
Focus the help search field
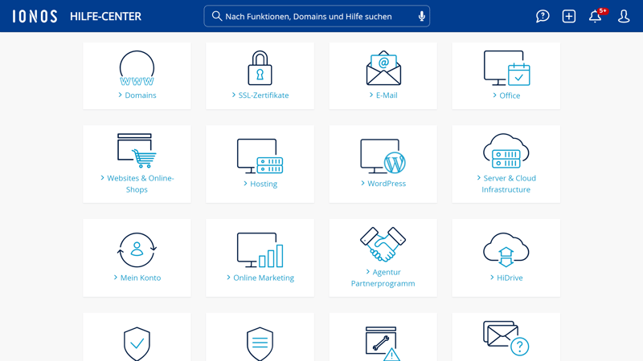pos(317,16)
